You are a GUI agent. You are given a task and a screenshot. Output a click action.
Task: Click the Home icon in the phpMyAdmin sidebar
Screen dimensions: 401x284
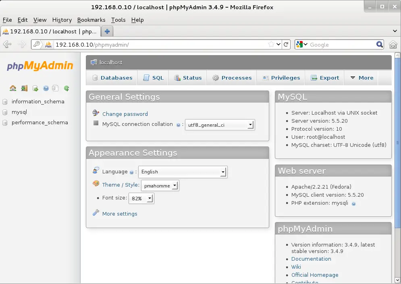coord(13,88)
